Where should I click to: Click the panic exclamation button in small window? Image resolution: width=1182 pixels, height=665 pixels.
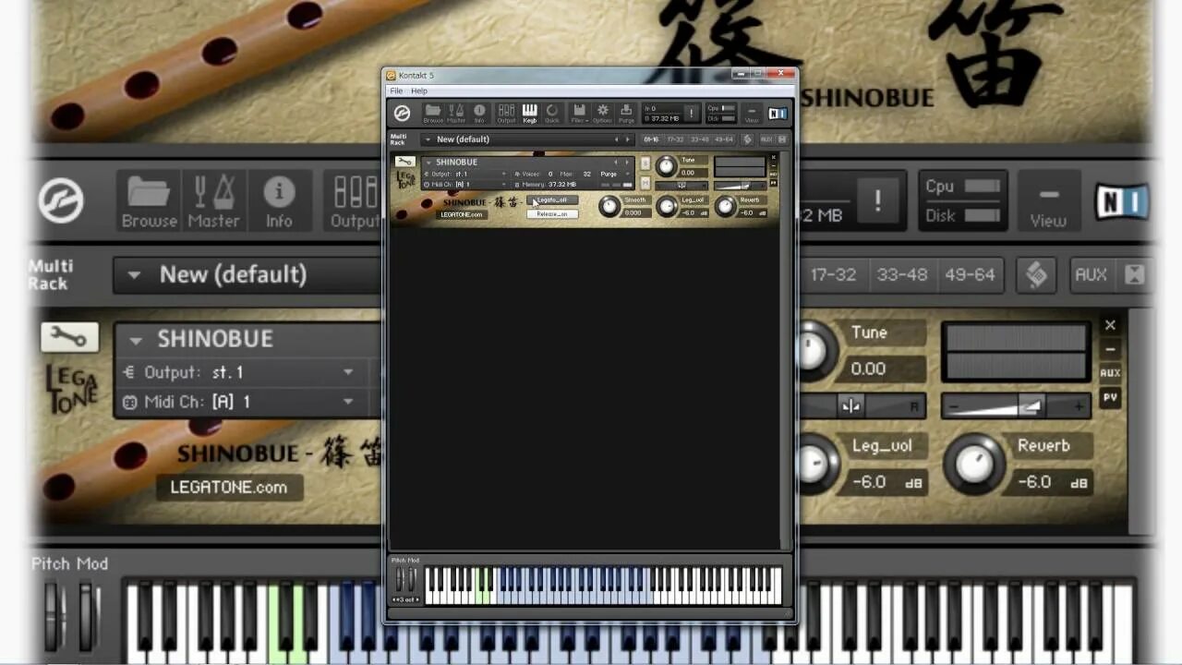pos(692,113)
